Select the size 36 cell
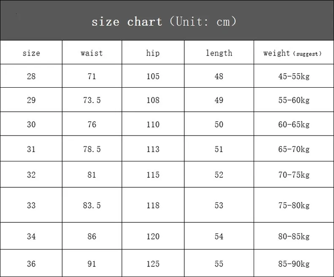This screenshot has height=277, width=334. coord(31,264)
